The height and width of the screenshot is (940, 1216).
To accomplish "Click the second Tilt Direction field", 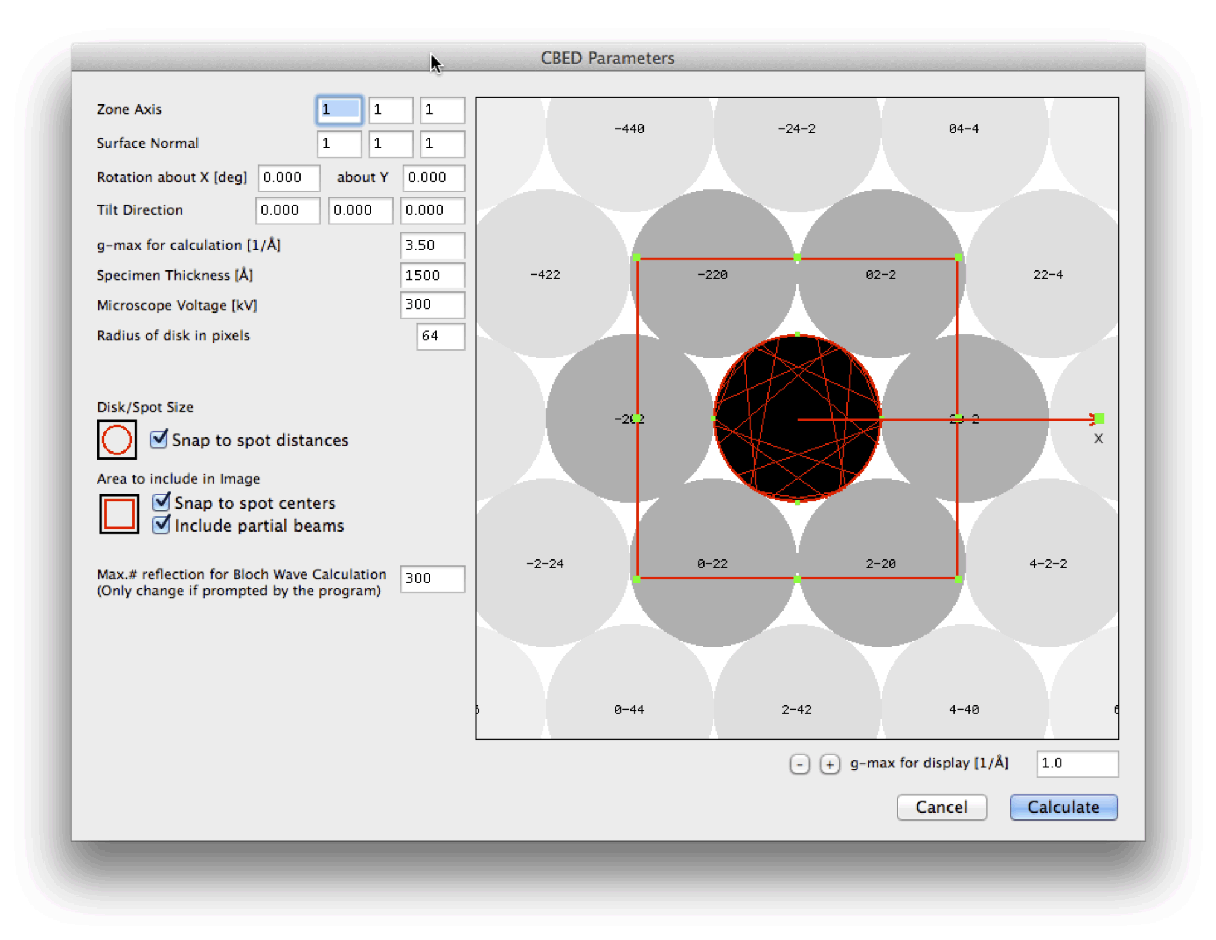I will 360,210.
